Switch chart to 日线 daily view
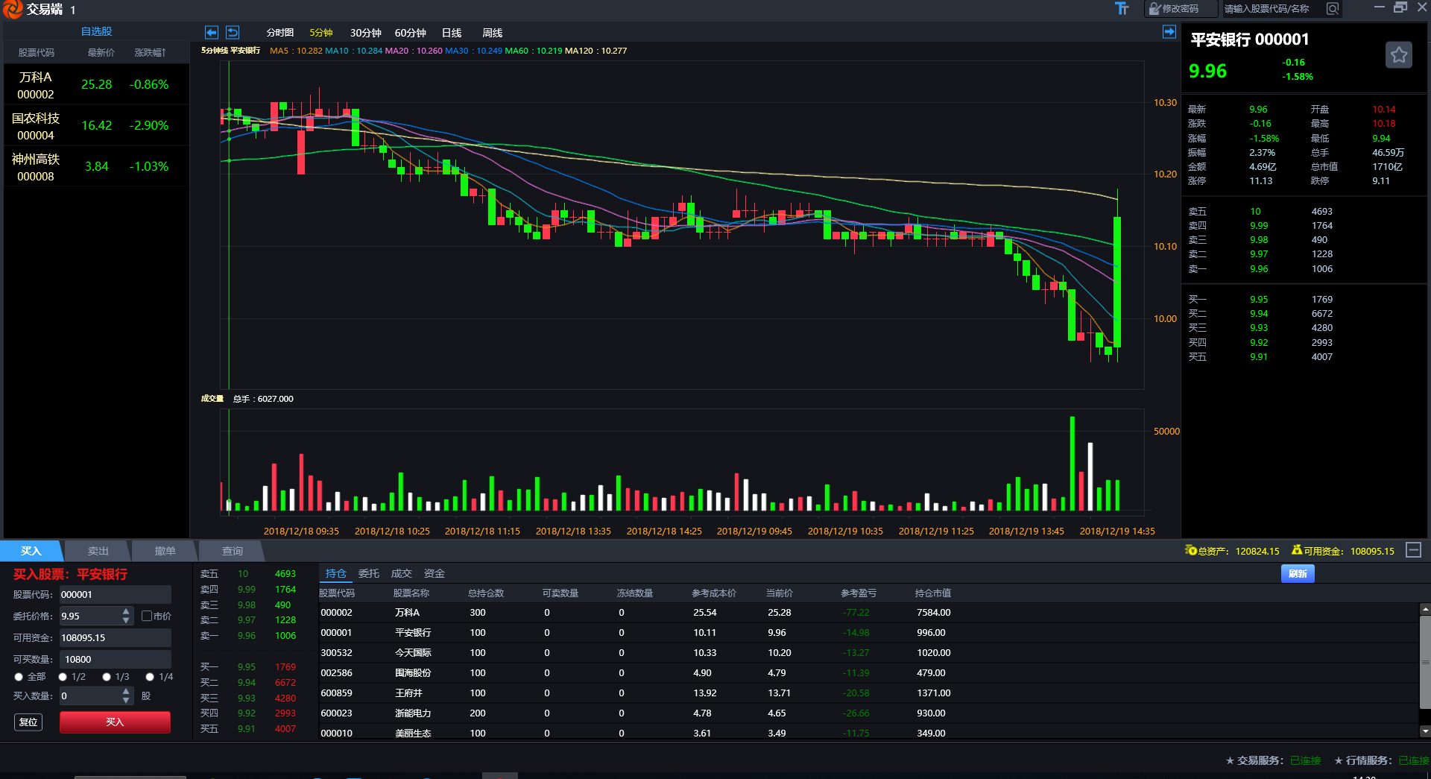The image size is (1431, 779). (452, 33)
